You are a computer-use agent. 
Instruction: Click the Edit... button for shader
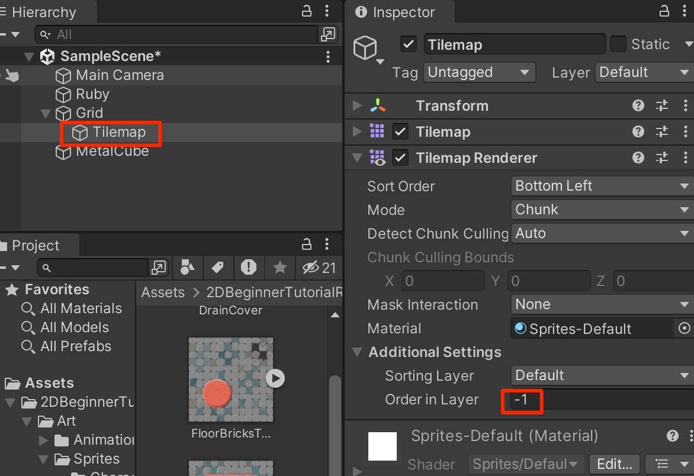pyautogui.click(x=615, y=464)
